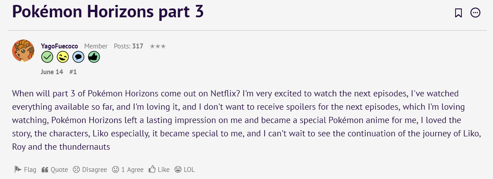React with Disagree to the post

pyautogui.click(x=90, y=169)
